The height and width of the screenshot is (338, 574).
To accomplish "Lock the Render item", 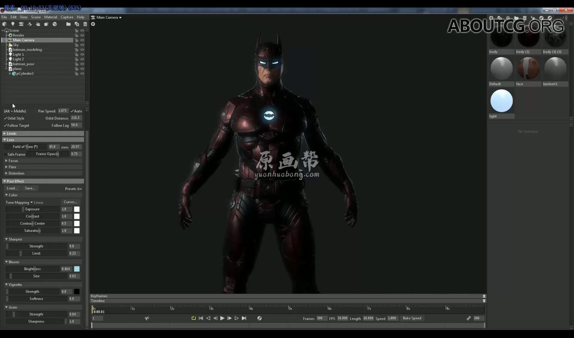I will (x=76, y=35).
